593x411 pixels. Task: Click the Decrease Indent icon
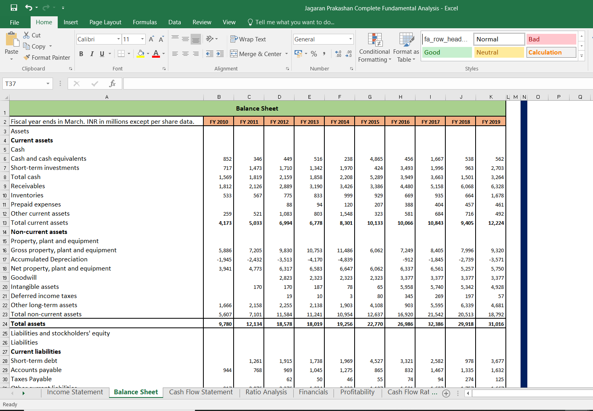point(210,54)
